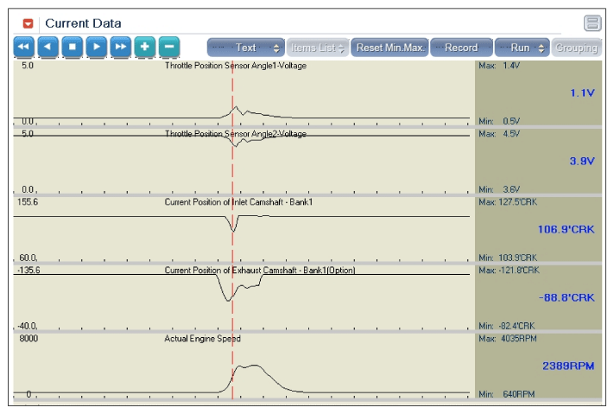Click the exhaust camshaft curve dip

[x=228, y=300]
